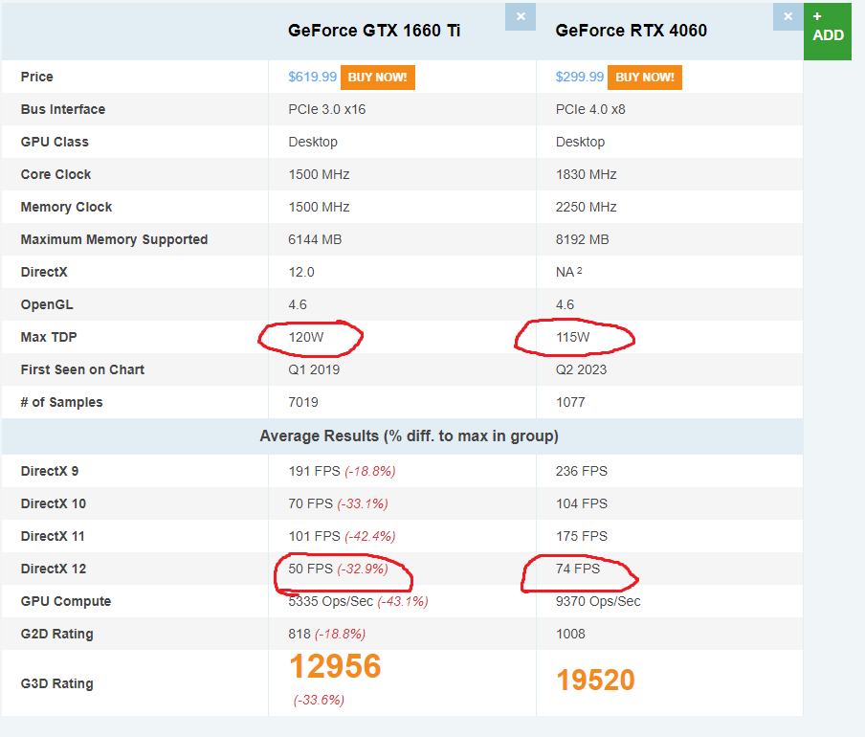This screenshot has height=737, width=865.
Task: Click the 70 FPS DirectX 10 result
Action: [311, 503]
